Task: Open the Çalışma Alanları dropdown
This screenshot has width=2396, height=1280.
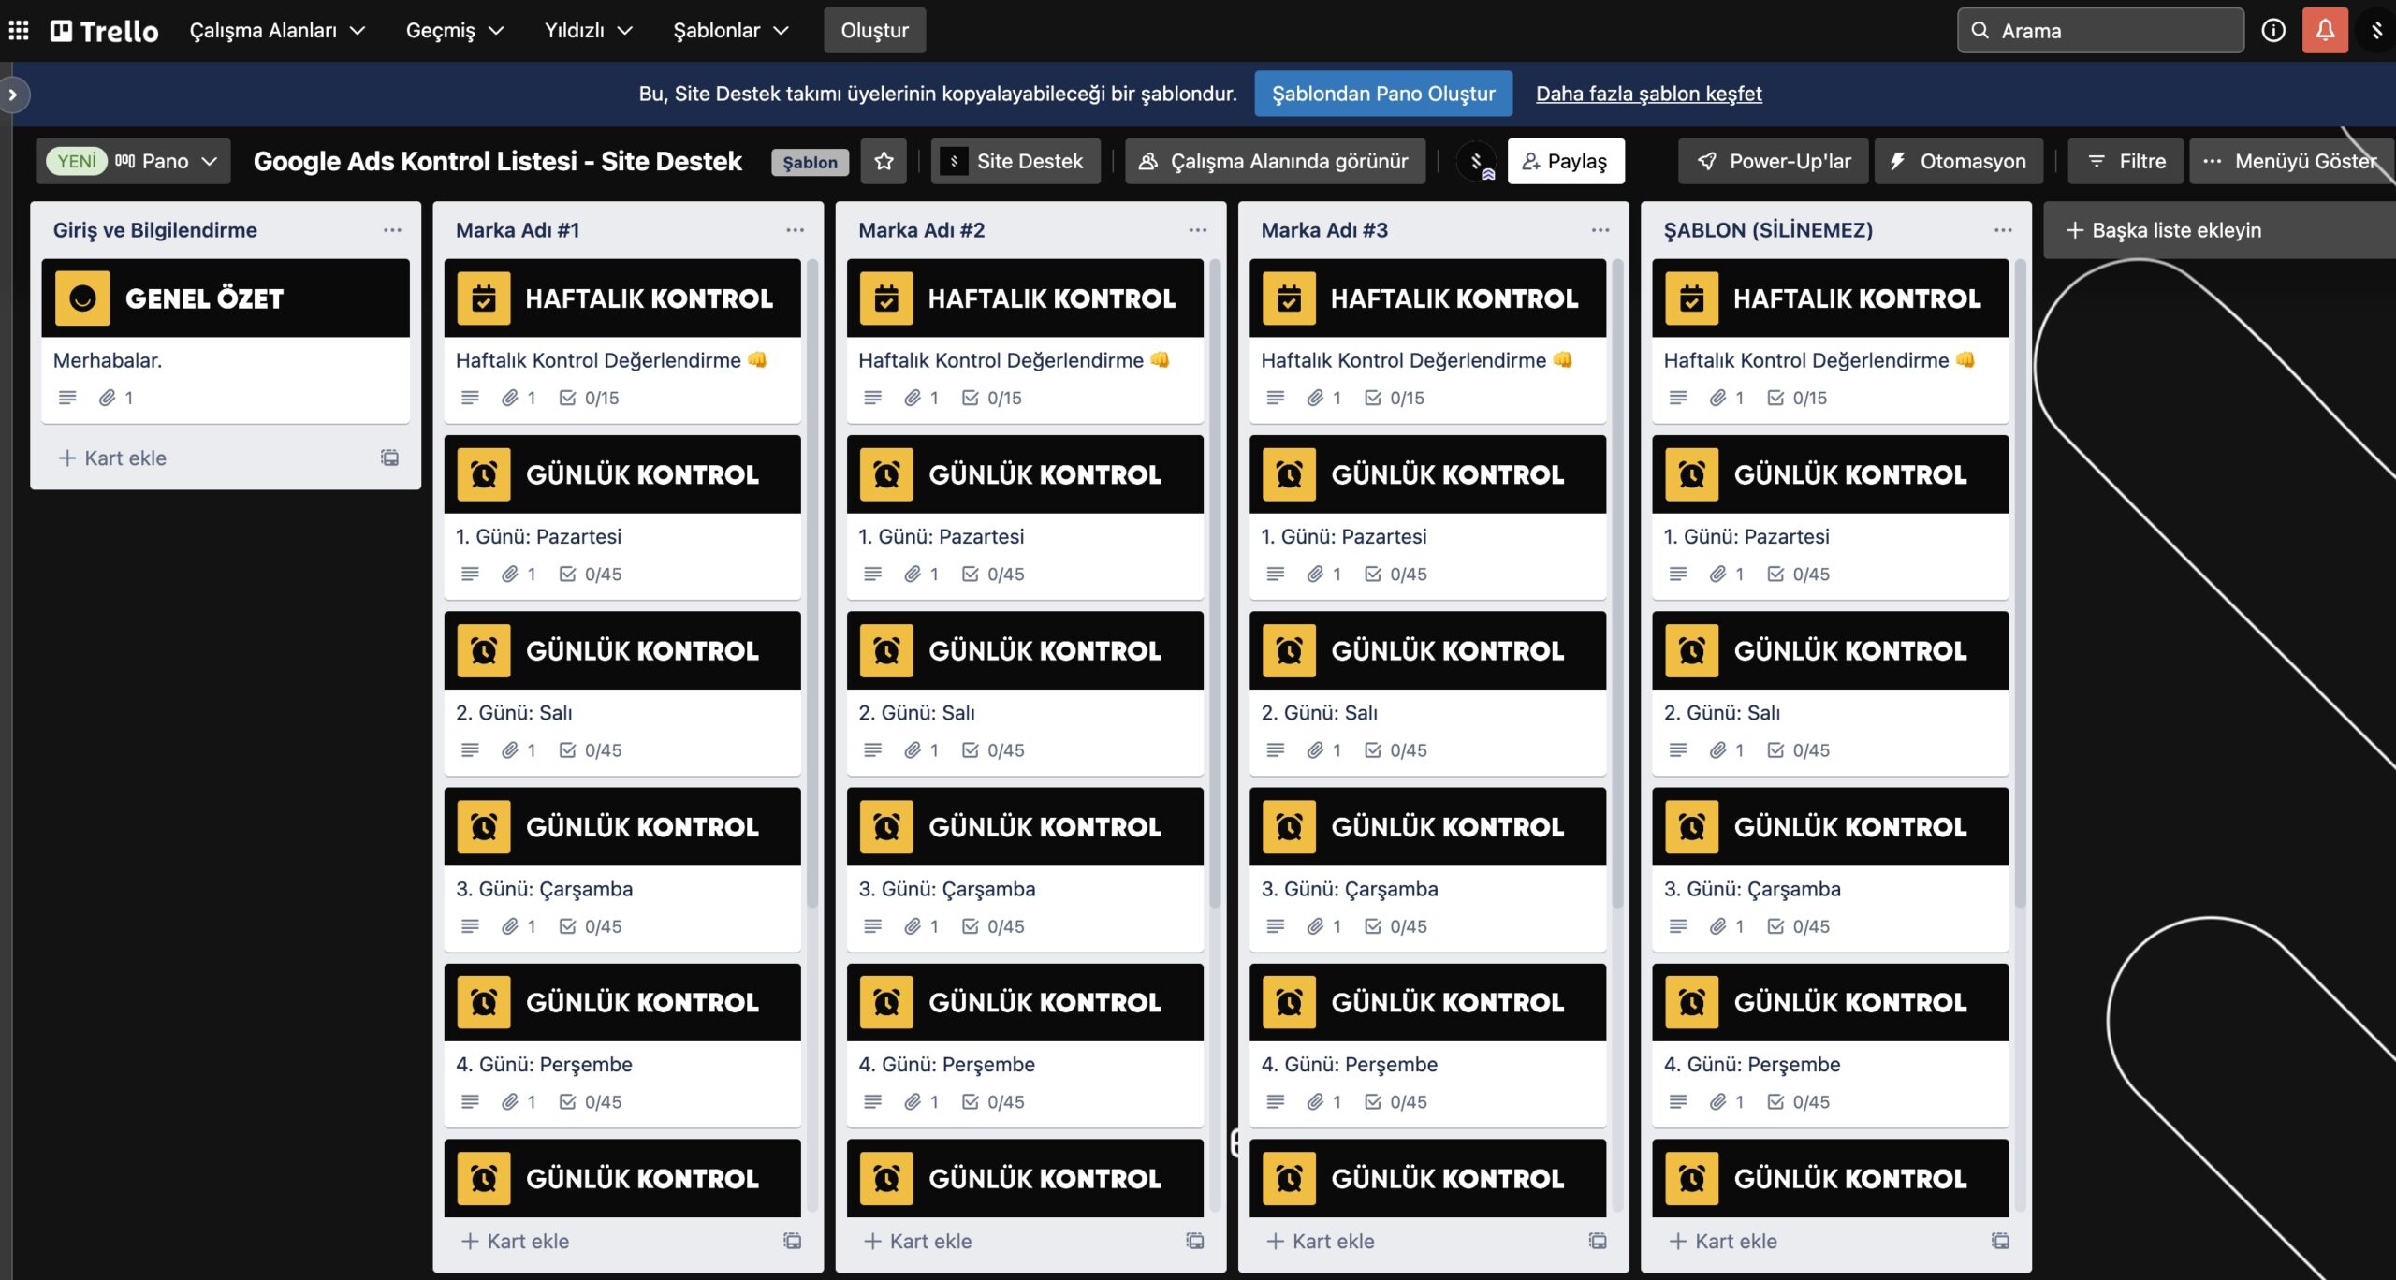Action: pyautogui.click(x=277, y=31)
